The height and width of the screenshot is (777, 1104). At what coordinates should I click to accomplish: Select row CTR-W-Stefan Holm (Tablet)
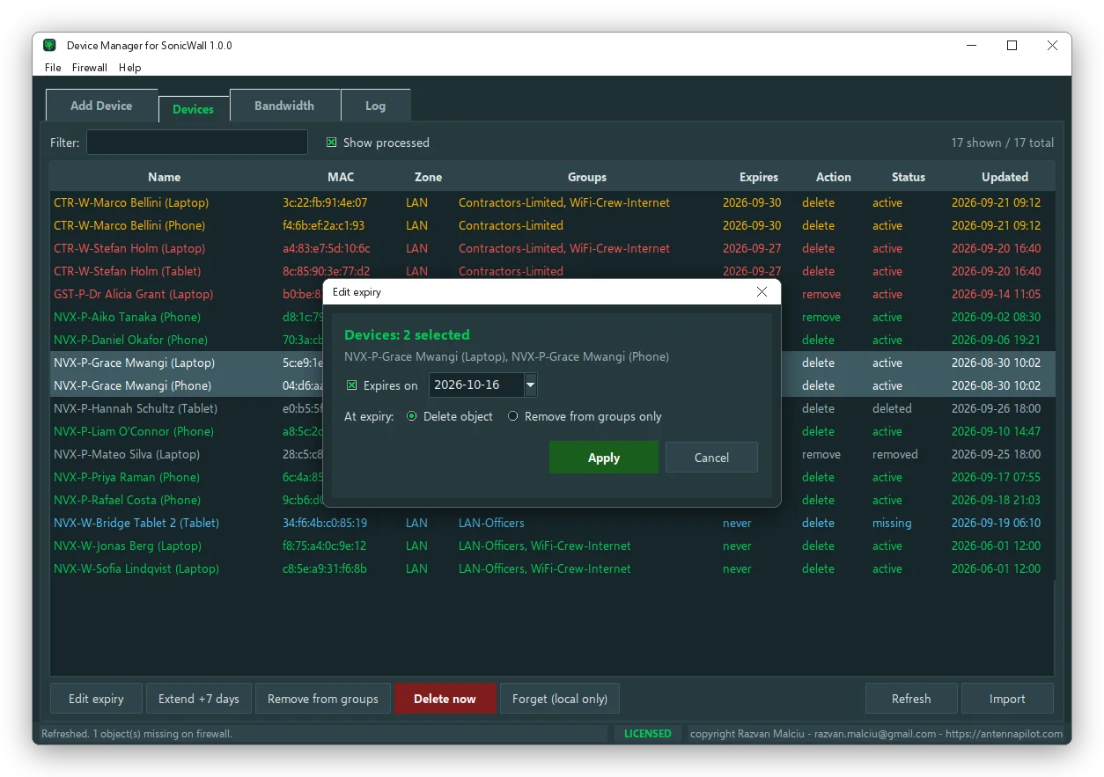552,271
